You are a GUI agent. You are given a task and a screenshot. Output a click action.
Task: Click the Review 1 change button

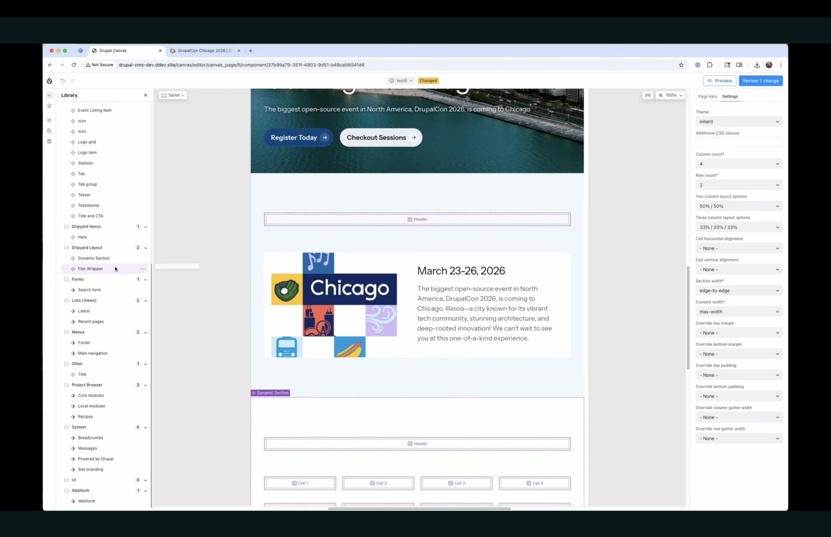pyautogui.click(x=760, y=80)
